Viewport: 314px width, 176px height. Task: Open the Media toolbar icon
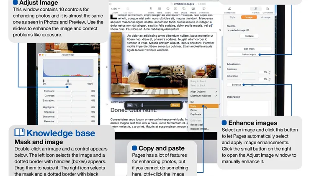193,9
